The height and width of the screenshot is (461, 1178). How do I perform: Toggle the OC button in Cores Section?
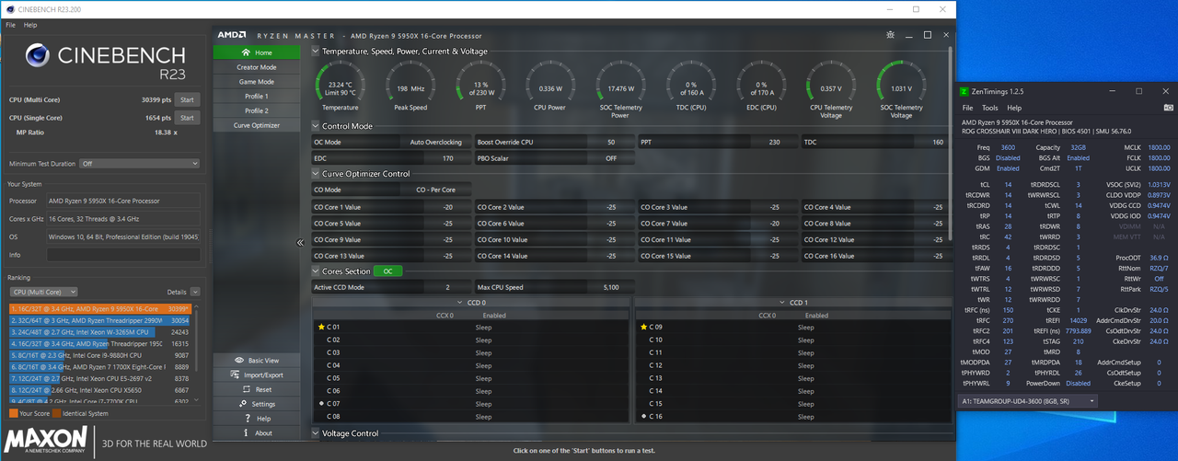[x=387, y=271]
